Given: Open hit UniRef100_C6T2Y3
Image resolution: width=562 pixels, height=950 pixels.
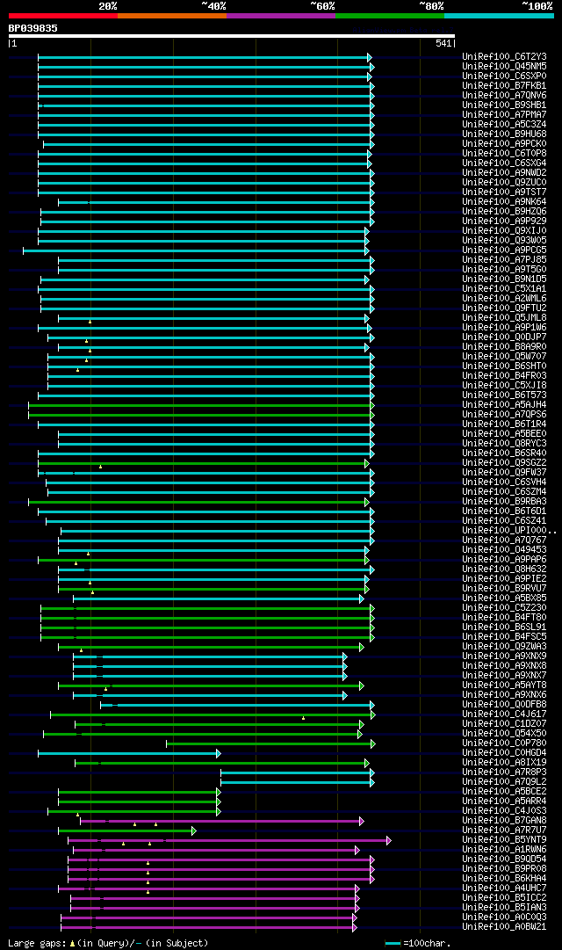Looking at the screenshot, I should click(x=504, y=57).
